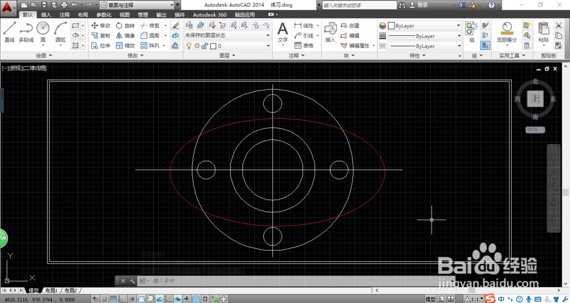Click the erase tool icon in 修改 panel
Screen dimensions: 570x303
pyautogui.click(x=175, y=26)
